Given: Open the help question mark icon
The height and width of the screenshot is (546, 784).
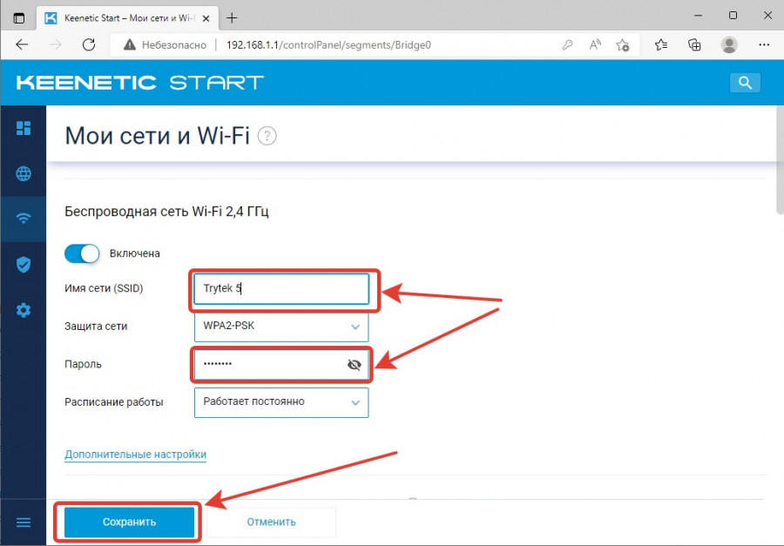Looking at the screenshot, I should coord(267,136).
